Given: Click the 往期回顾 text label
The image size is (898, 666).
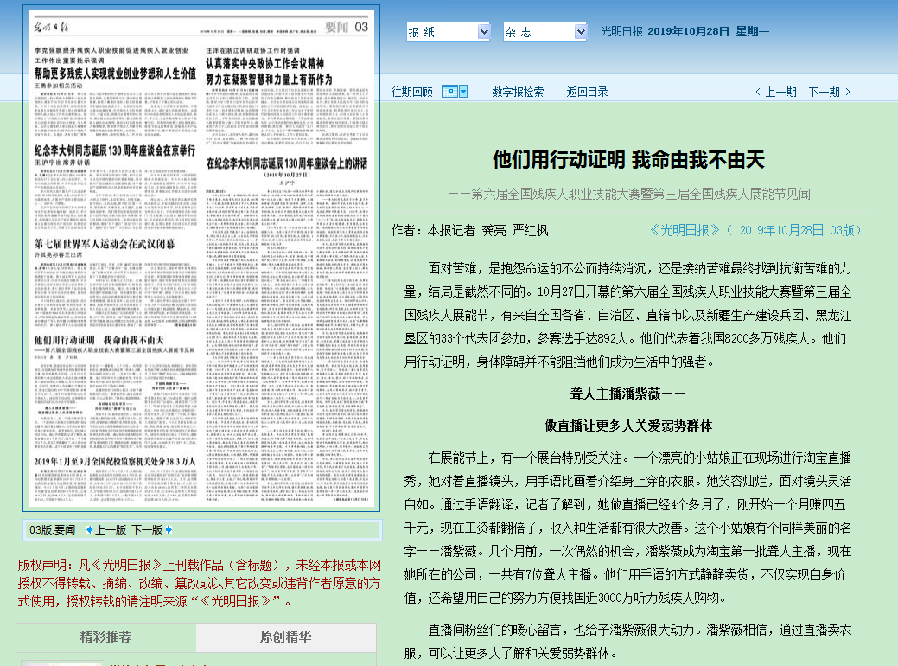Looking at the screenshot, I should click(411, 92).
